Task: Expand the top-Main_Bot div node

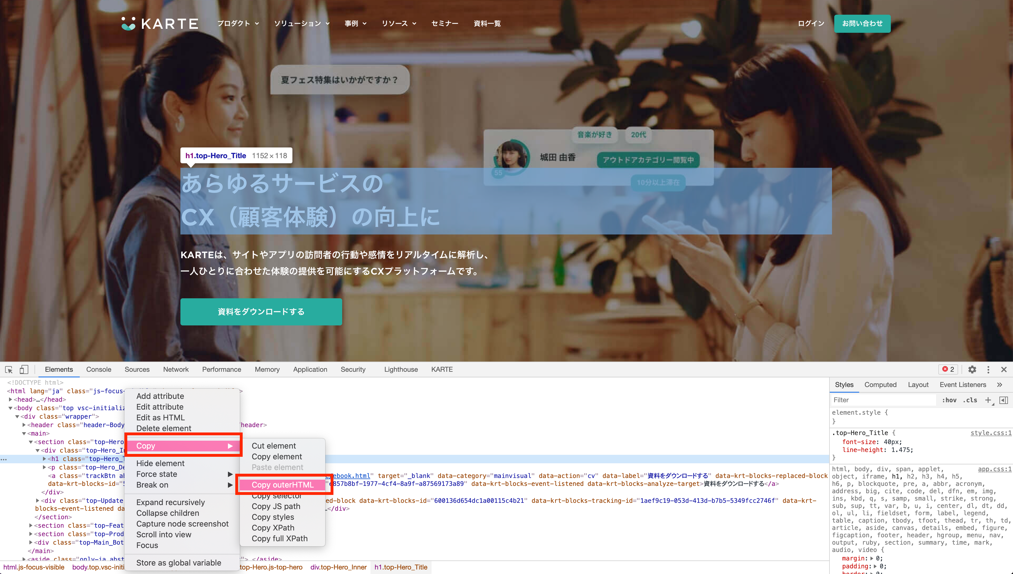Action: click(x=31, y=542)
